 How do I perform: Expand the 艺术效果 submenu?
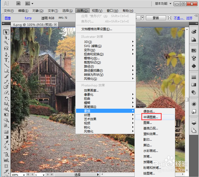pos(106,119)
